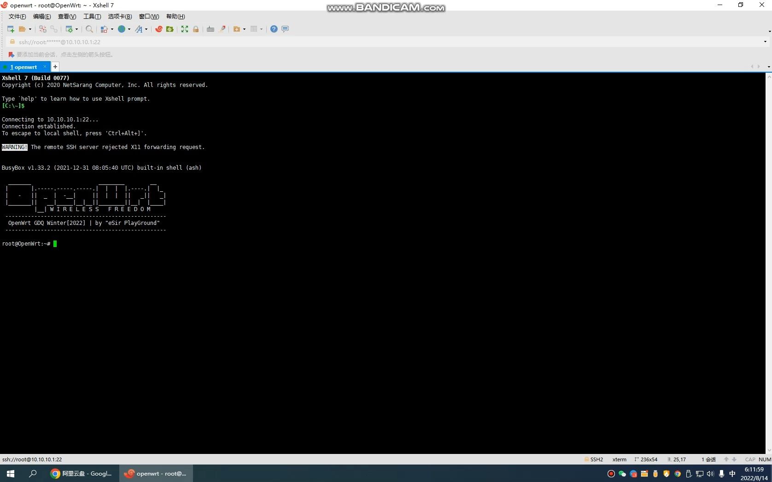Click the tab scroll left arrow

click(752, 67)
